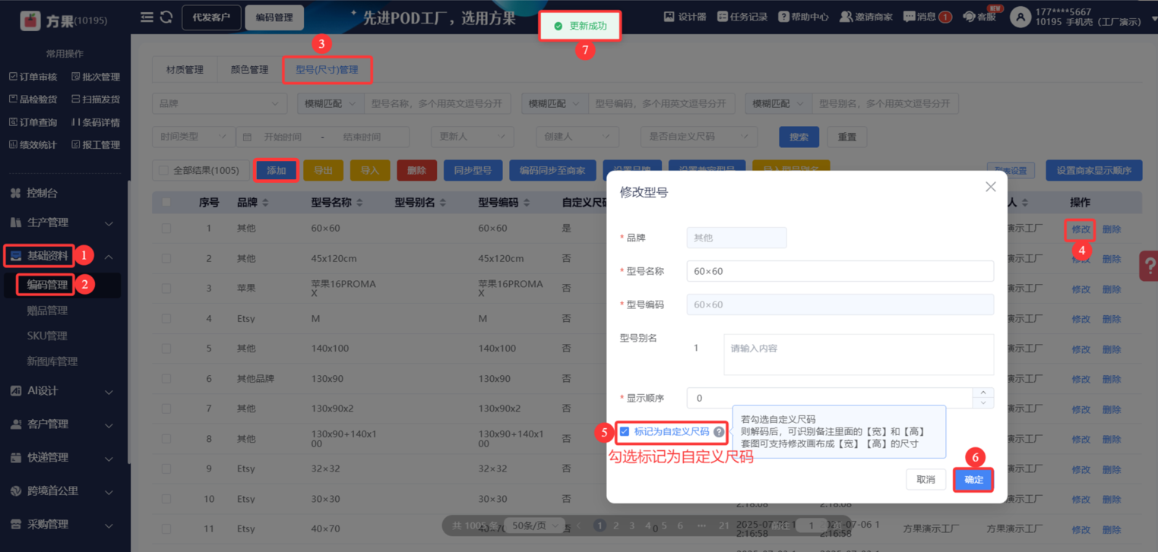The height and width of the screenshot is (552, 1158).
Task: Open the 订单查询 quick shortcut
Action: coord(33,122)
